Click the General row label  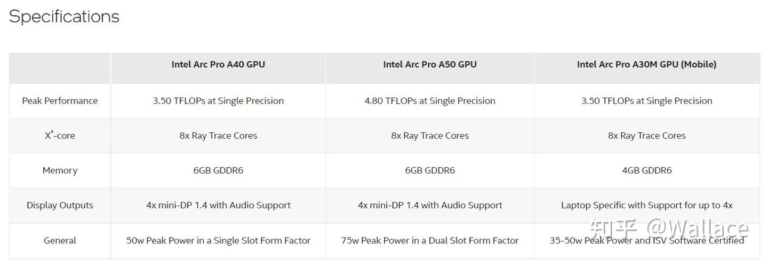click(x=60, y=240)
